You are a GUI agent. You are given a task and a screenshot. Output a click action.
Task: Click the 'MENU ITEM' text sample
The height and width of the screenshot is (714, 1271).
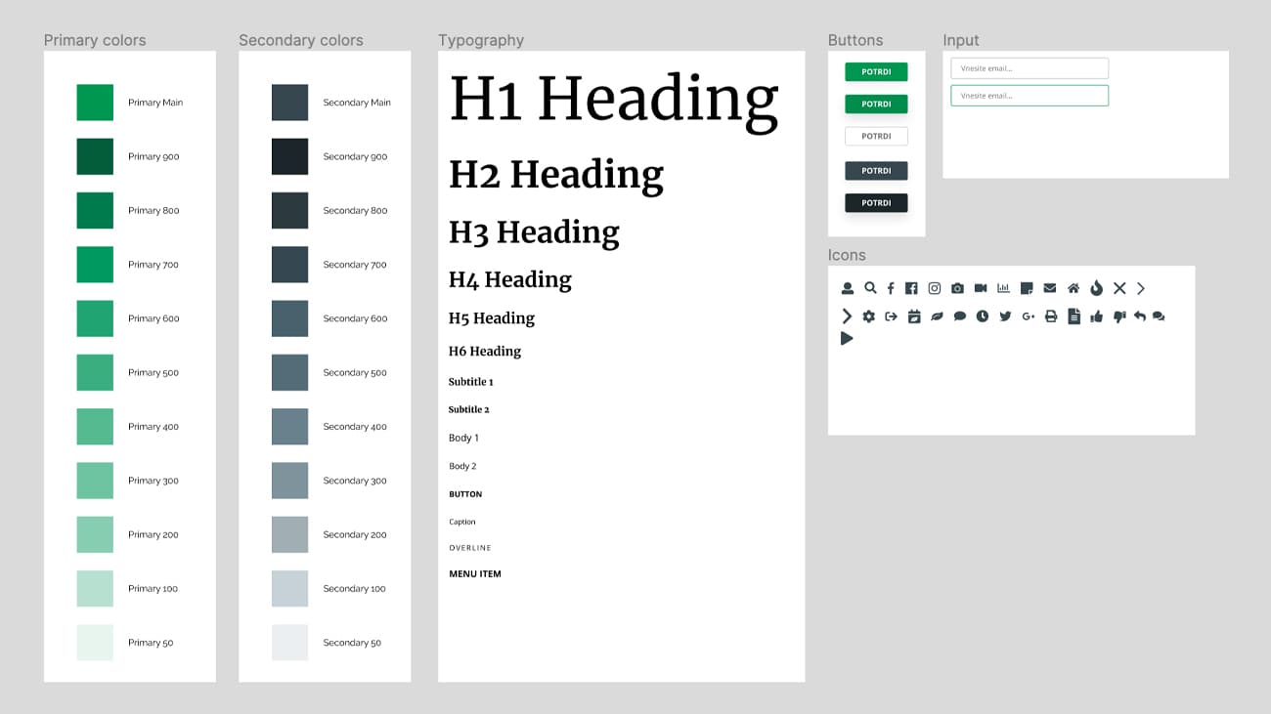point(475,574)
